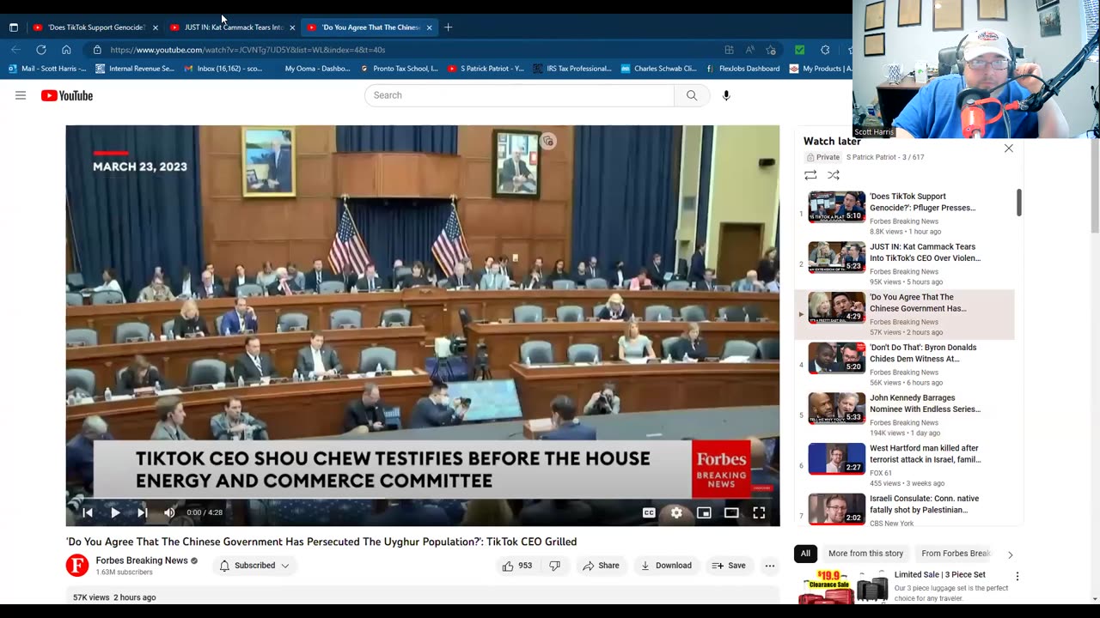Open Forbes Breaking News channel name link
Screen dimensions: 1100x618
click(142, 560)
